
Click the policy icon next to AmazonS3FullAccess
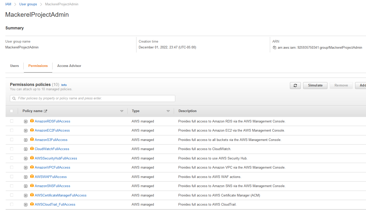(32, 139)
